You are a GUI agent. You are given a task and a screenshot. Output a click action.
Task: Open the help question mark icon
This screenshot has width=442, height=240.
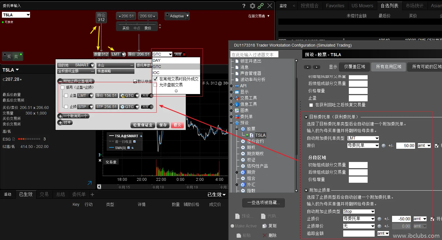pos(244,6)
